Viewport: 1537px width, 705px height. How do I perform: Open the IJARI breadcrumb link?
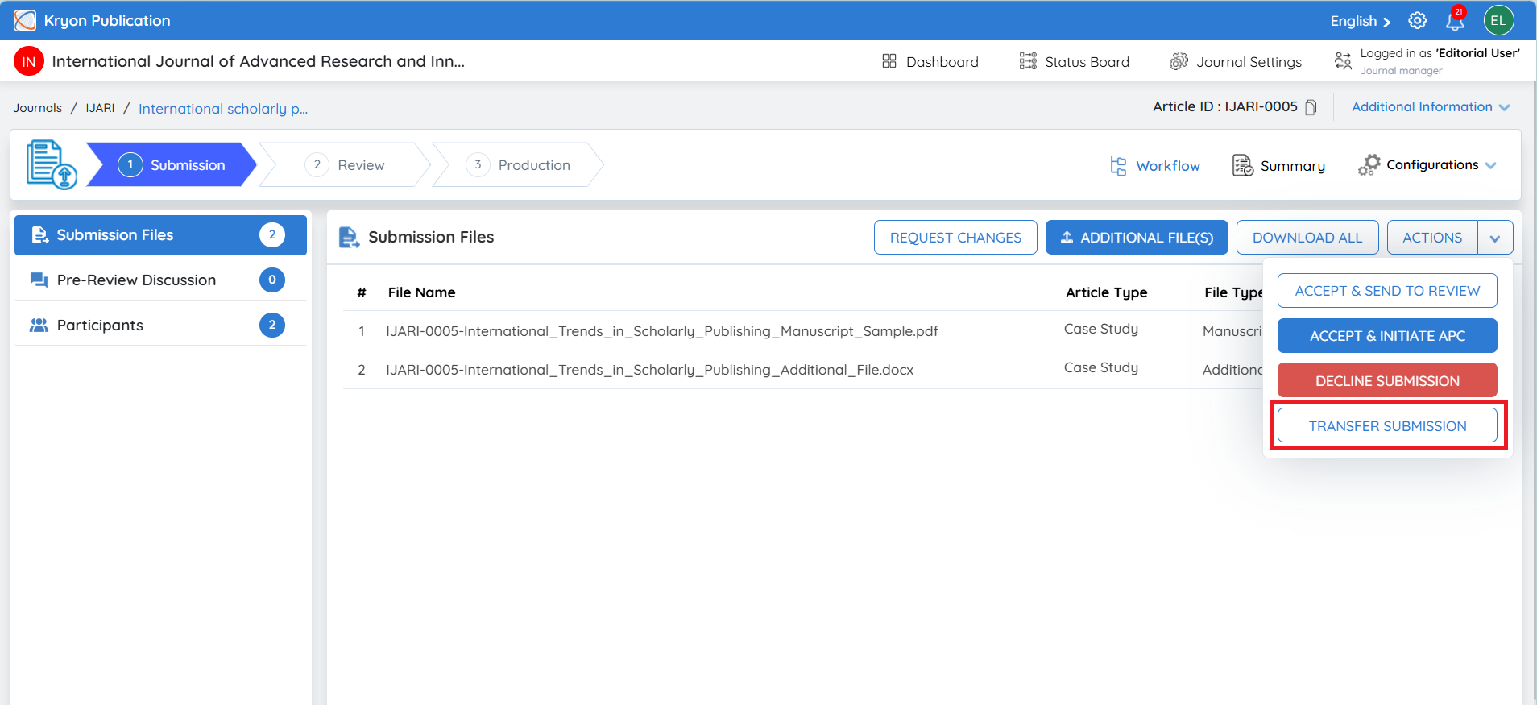point(101,108)
